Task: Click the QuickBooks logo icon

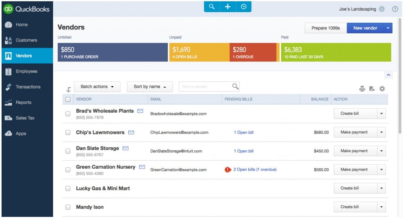Action: [8, 9]
